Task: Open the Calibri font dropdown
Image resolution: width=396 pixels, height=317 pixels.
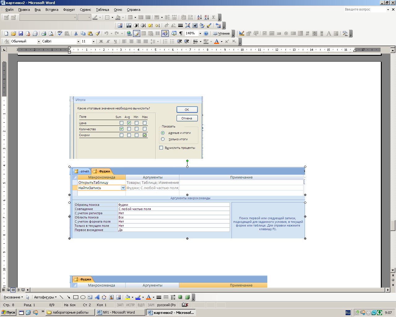Action: [x=78, y=41]
